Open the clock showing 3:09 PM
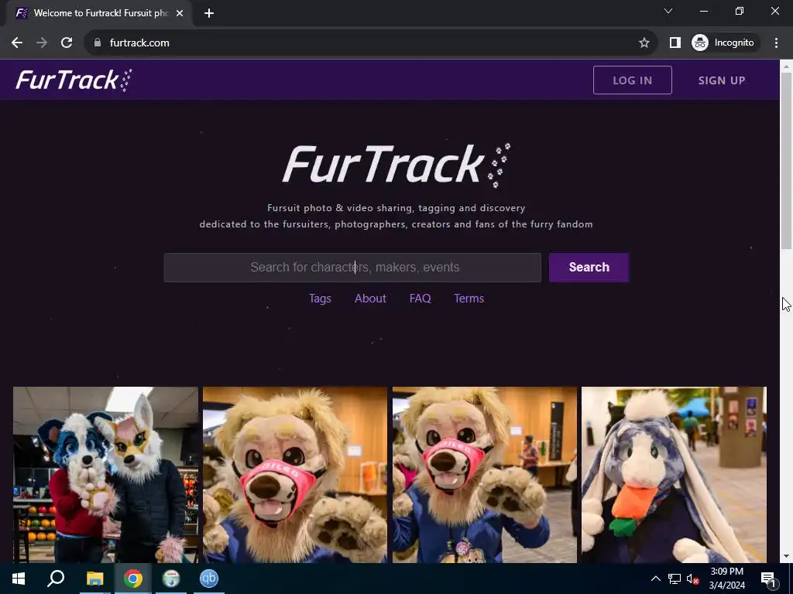Image resolution: width=793 pixels, height=594 pixels. click(726, 579)
